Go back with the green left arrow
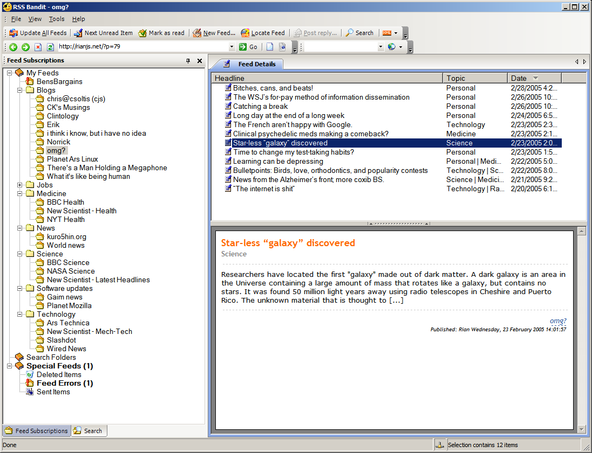Viewport: 592px width, 453px height. pyautogui.click(x=13, y=47)
